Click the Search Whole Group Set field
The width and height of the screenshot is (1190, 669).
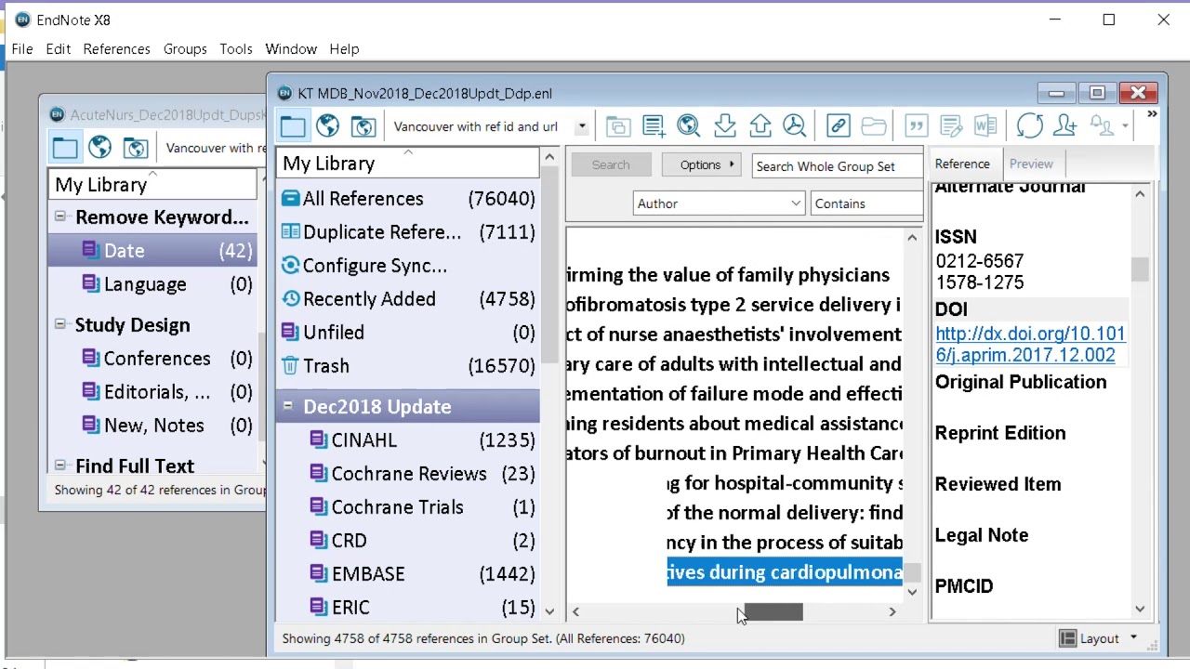(837, 166)
